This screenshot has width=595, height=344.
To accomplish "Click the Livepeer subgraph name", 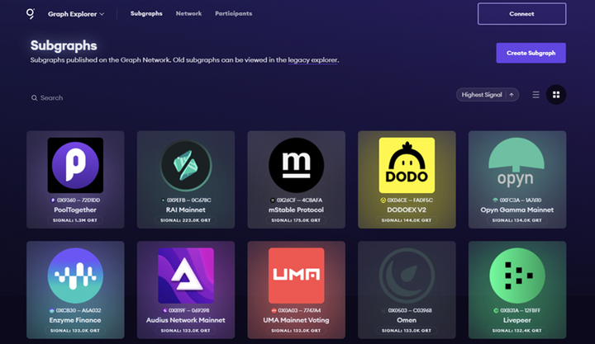I will pos(516,320).
